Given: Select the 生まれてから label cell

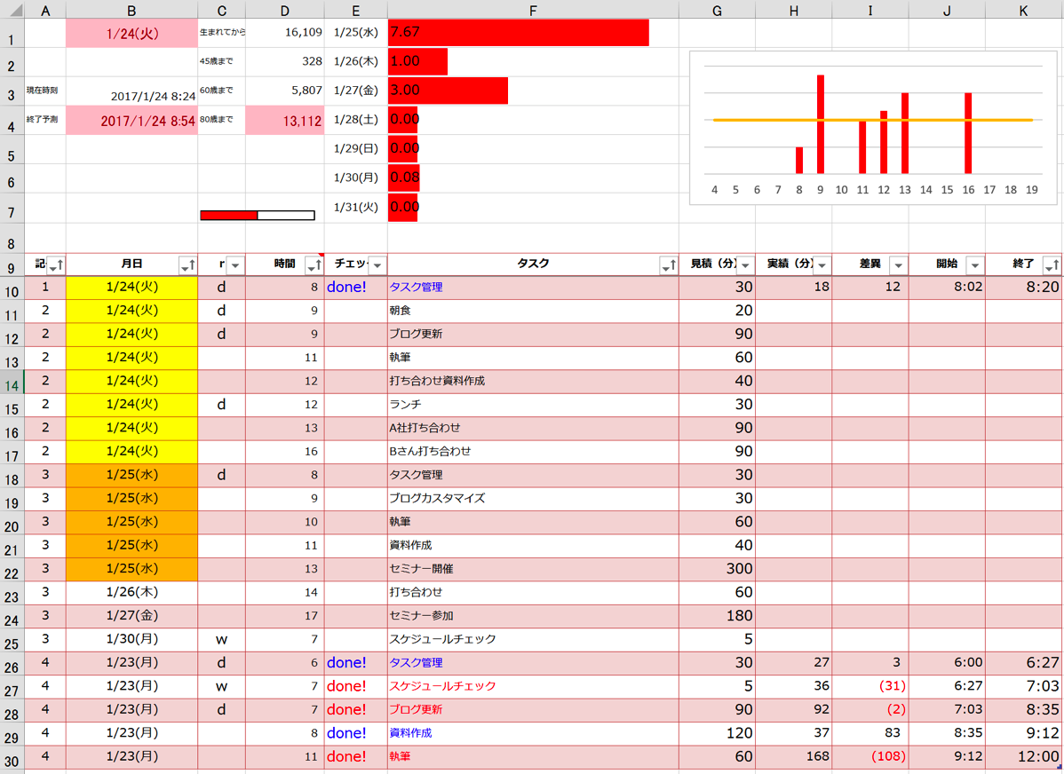Looking at the screenshot, I should pyautogui.click(x=222, y=33).
